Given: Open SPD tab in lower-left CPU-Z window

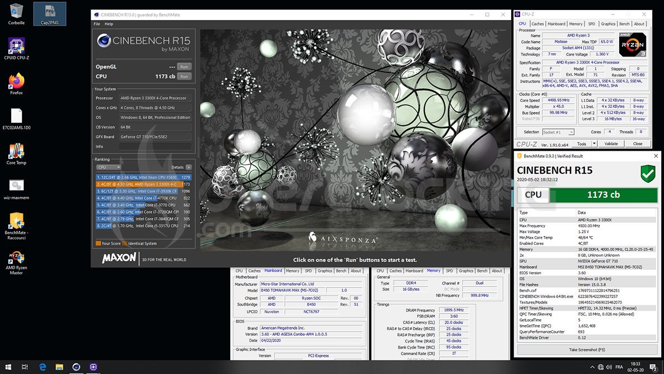Looking at the screenshot, I should pos(308,271).
